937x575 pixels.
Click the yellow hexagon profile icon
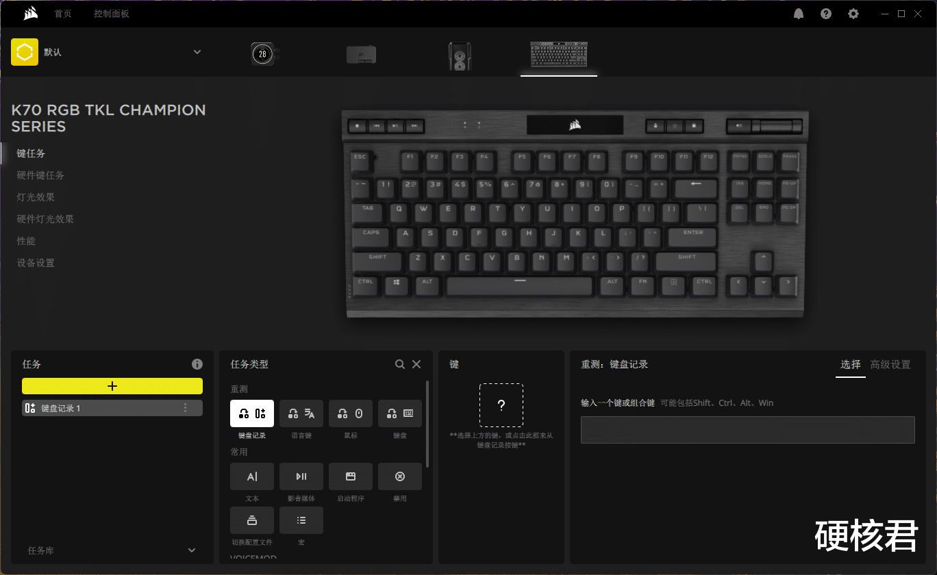coord(25,52)
